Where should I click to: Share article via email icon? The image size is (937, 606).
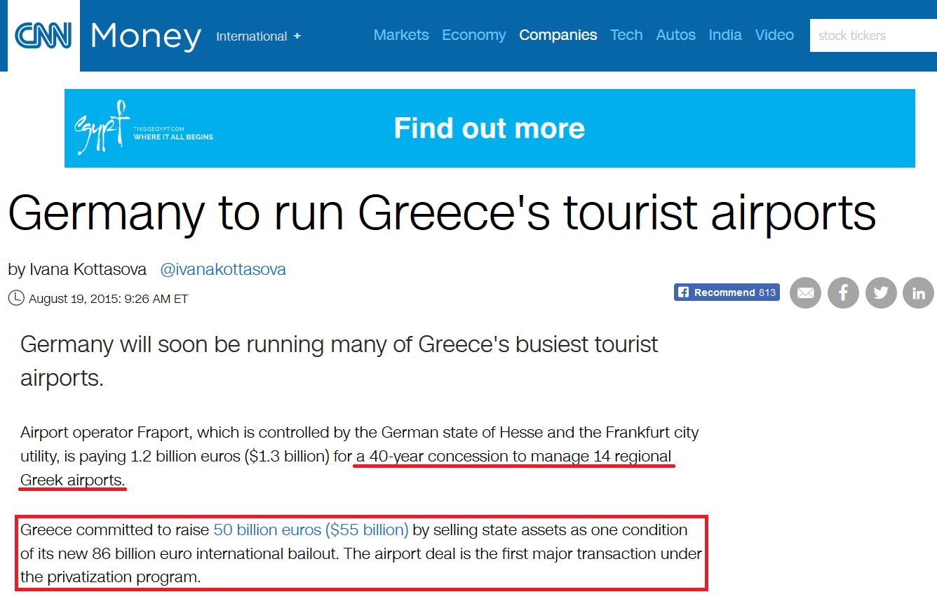point(805,292)
